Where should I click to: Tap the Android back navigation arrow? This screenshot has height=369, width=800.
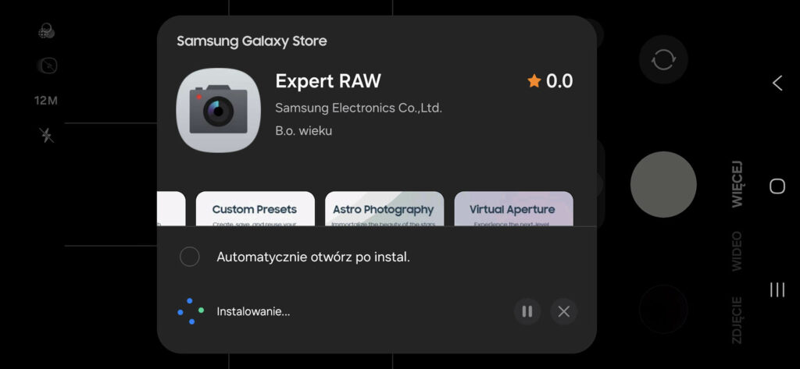(777, 83)
